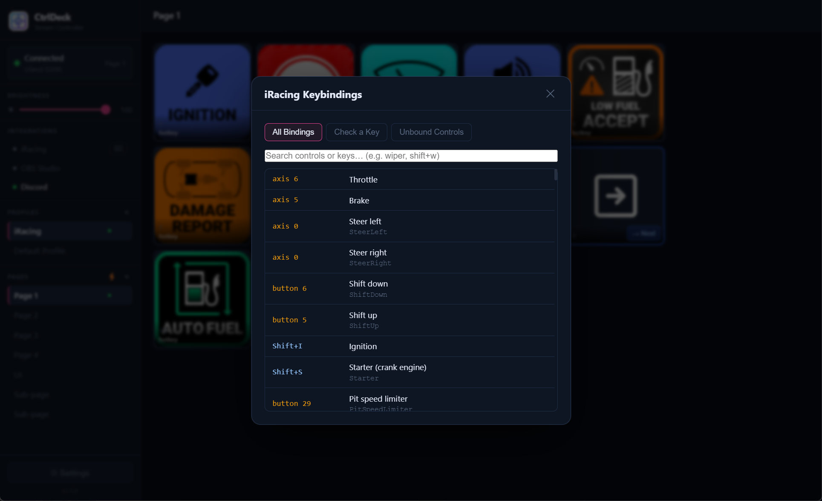Click the Steer right binding
822x501 pixels.
(410, 258)
